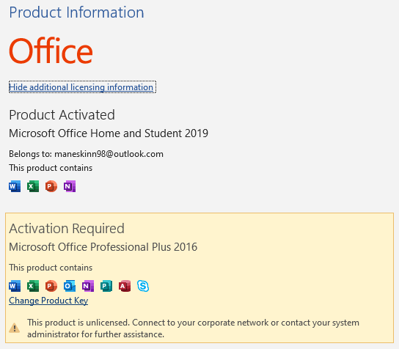This screenshot has height=349, width=399.
Task: Click the PowerPoint icon under Home and Student 2019
Action: 51,186
